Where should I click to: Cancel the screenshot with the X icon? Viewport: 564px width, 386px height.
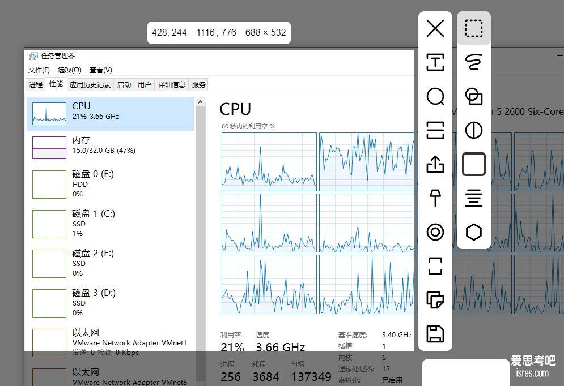435,28
